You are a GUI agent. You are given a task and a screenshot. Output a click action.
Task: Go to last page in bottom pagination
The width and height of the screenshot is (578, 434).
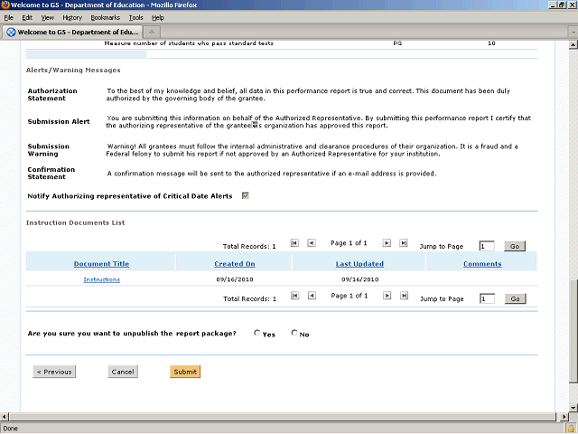tap(405, 296)
